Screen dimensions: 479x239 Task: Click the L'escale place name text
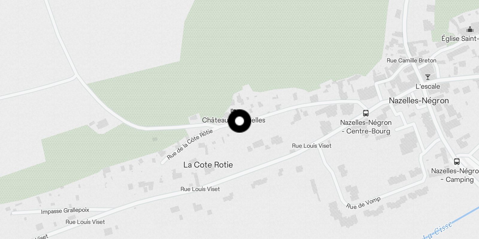(x=428, y=86)
